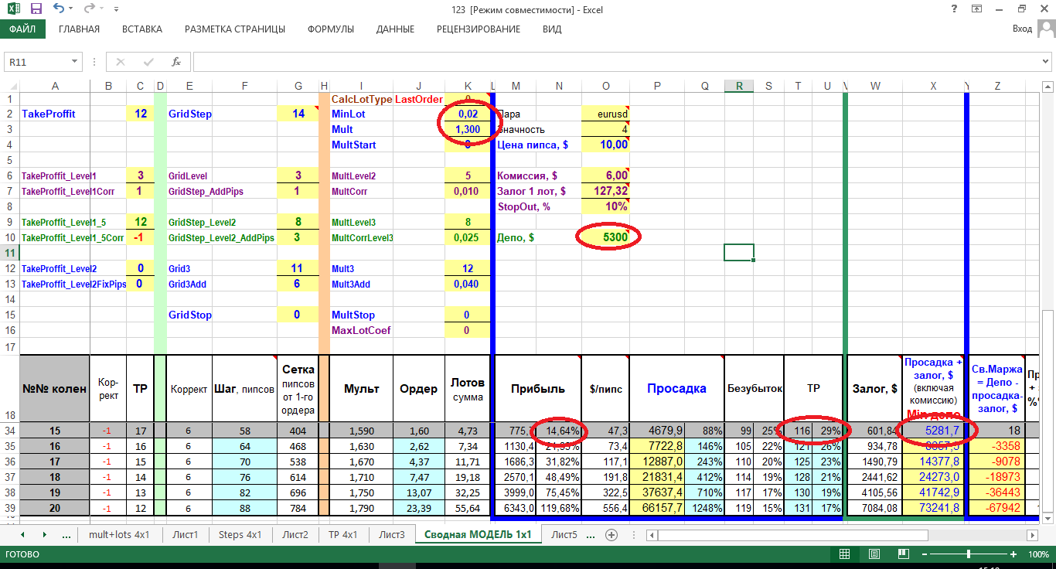Switch to the Лист2 sheet tab

coord(295,534)
